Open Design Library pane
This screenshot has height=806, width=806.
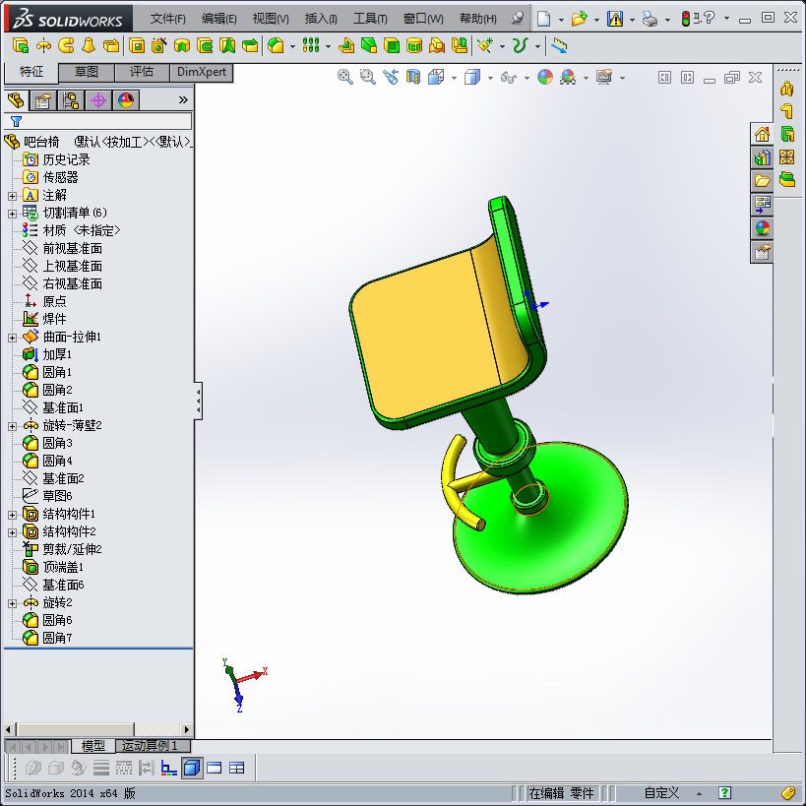pyautogui.click(x=762, y=157)
